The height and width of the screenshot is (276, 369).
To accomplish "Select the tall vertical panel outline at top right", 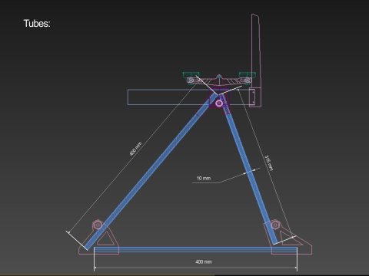I will point(256,61).
